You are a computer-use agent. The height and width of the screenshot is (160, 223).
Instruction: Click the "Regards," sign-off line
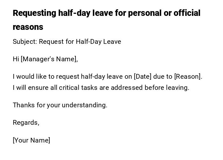point(26,123)
